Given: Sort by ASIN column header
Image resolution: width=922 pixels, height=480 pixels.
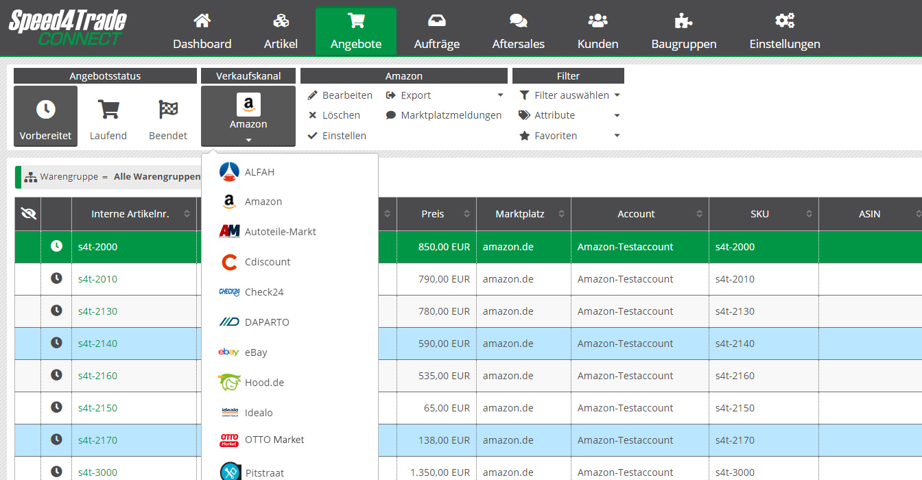Looking at the screenshot, I should click(x=869, y=214).
